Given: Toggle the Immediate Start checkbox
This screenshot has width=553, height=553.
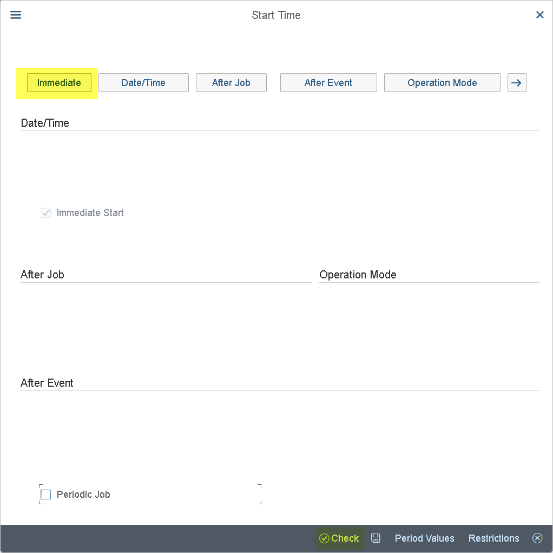Looking at the screenshot, I should 46,213.
